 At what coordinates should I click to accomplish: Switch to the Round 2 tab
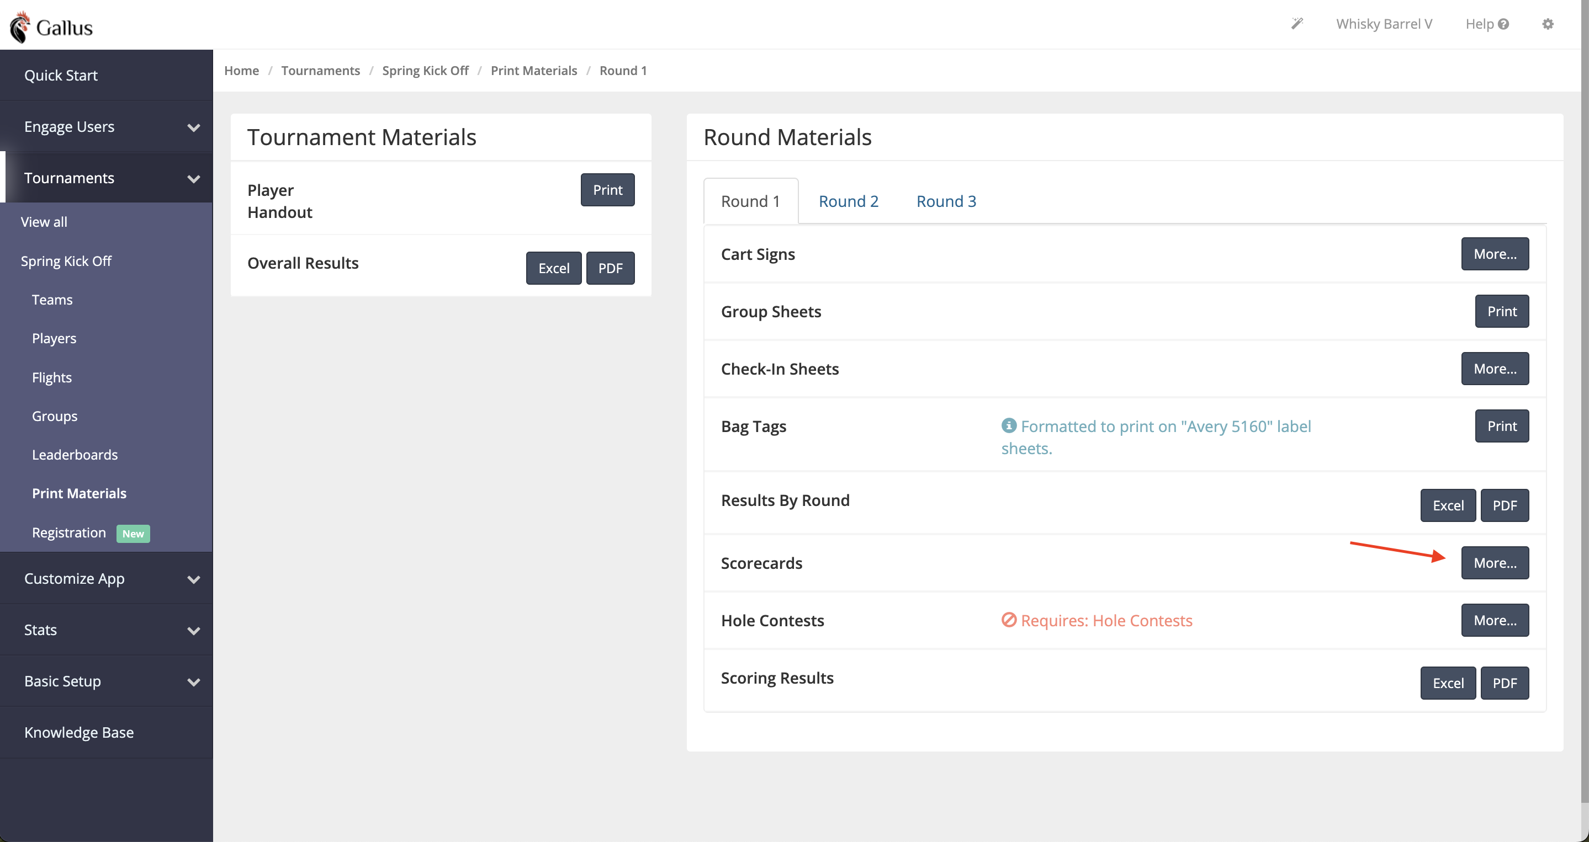click(848, 201)
